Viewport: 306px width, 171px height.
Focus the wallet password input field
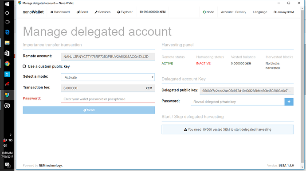tap(108, 99)
